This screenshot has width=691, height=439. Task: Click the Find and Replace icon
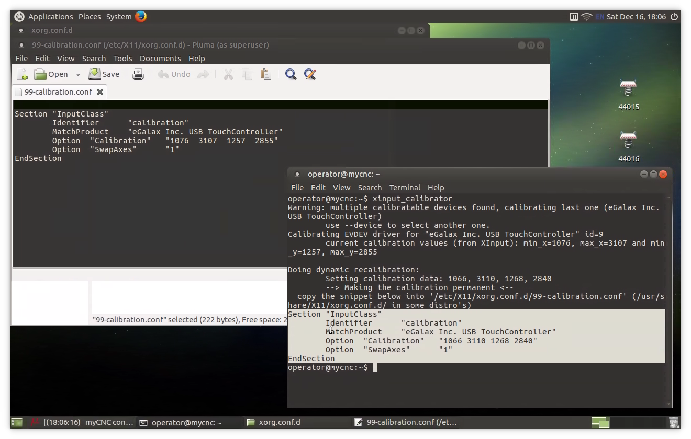pyautogui.click(x=310, y=74)
